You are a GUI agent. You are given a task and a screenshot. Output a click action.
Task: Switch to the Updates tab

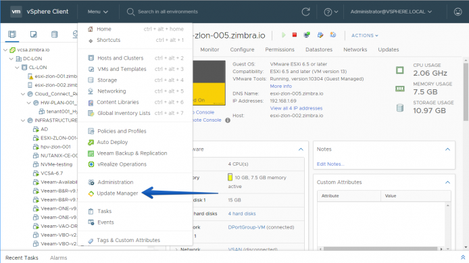coord(388,49)
